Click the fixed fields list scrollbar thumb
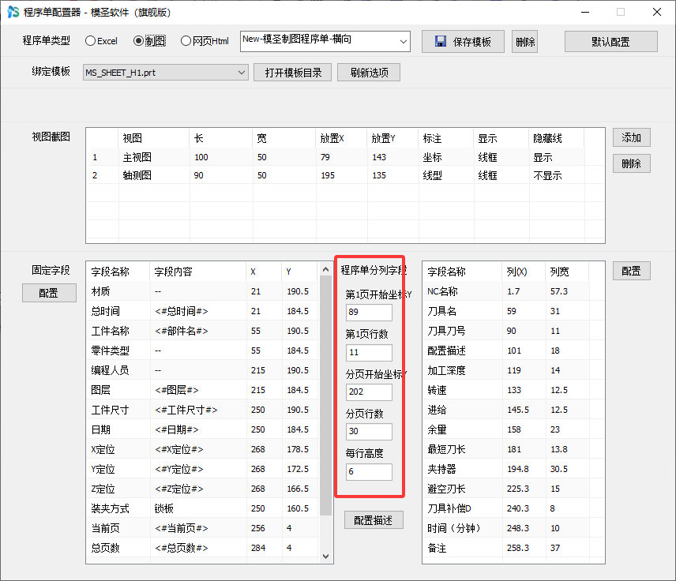The height and width of the screenshot is (581, 676). point(326,395)
